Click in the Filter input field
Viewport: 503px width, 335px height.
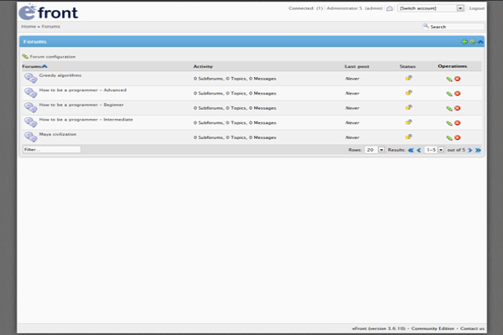[x=51, y=150]
